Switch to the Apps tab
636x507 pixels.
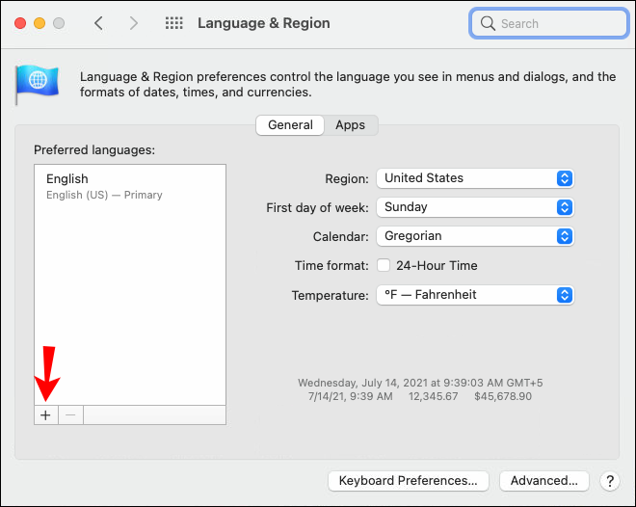tap(350, 125)
